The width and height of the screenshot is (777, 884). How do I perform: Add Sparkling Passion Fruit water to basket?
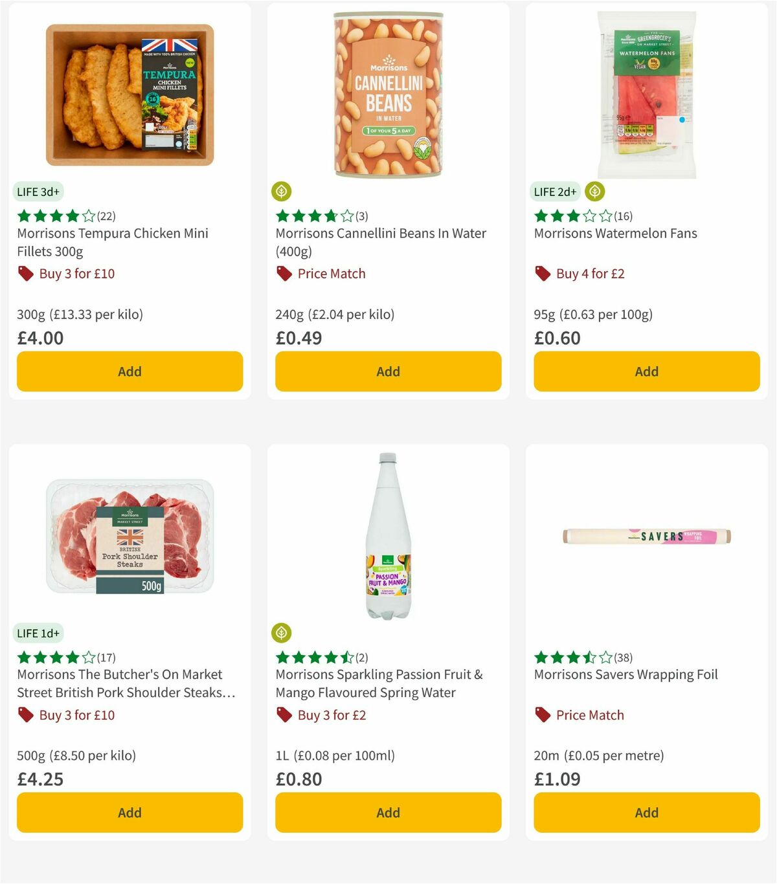388,812
